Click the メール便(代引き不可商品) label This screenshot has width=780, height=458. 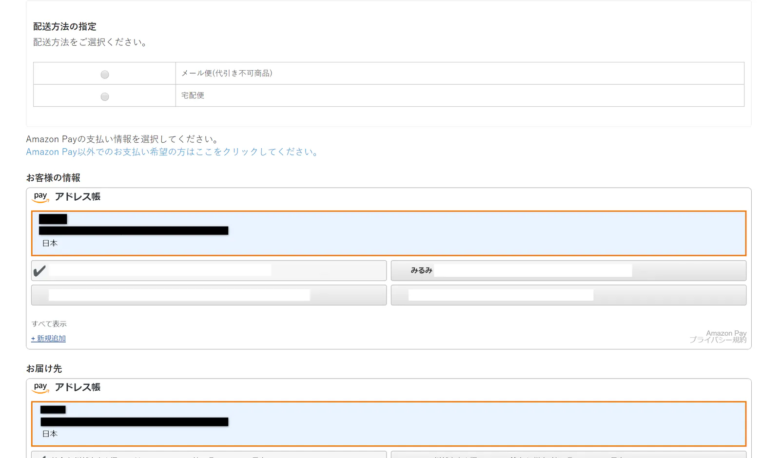coord(227,73)
